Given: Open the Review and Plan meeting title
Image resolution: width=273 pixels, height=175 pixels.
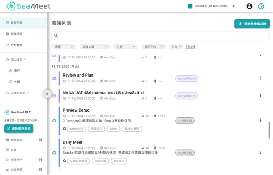Looking at the screenshot, I should [x=78, y=75].
